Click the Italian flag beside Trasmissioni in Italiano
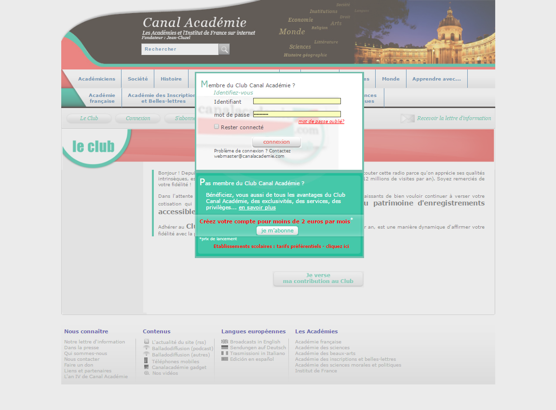The width and height of the screenshot is (556, 410). point(224,353)
